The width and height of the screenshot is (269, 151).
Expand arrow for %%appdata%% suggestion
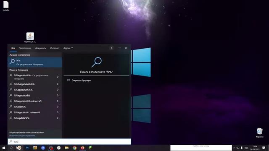(58, 77)
